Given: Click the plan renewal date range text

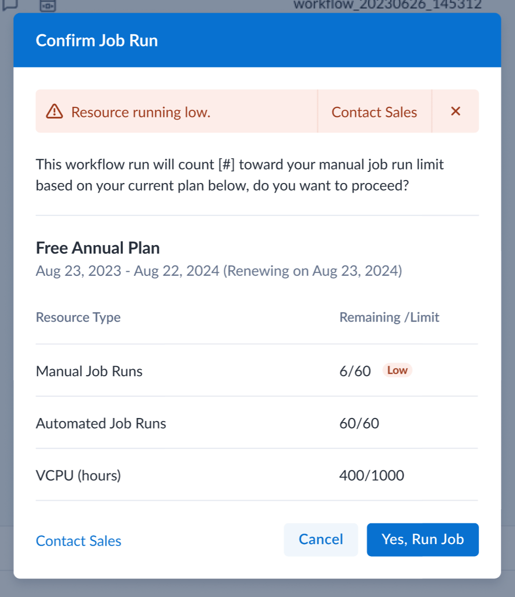Looking at the screenshot, I should 219,271.
